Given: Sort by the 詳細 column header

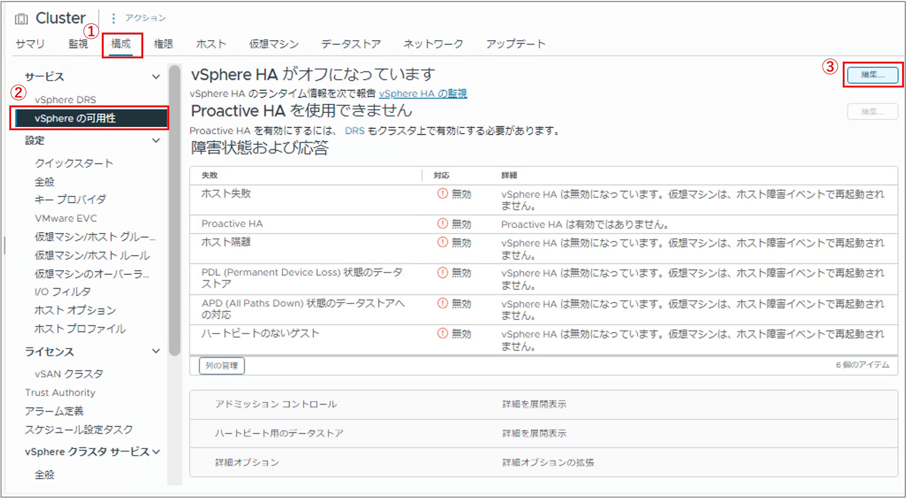Looking at the screenshot, I should pos(509,175).
